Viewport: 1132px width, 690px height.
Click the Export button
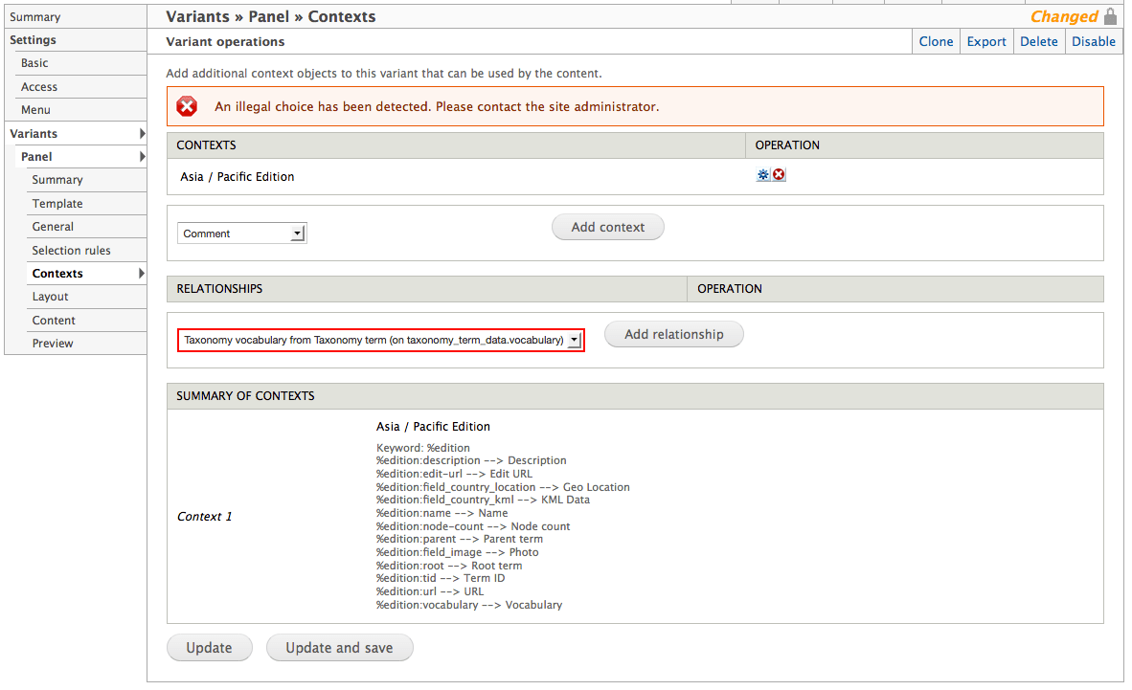(x=986, y=41)
